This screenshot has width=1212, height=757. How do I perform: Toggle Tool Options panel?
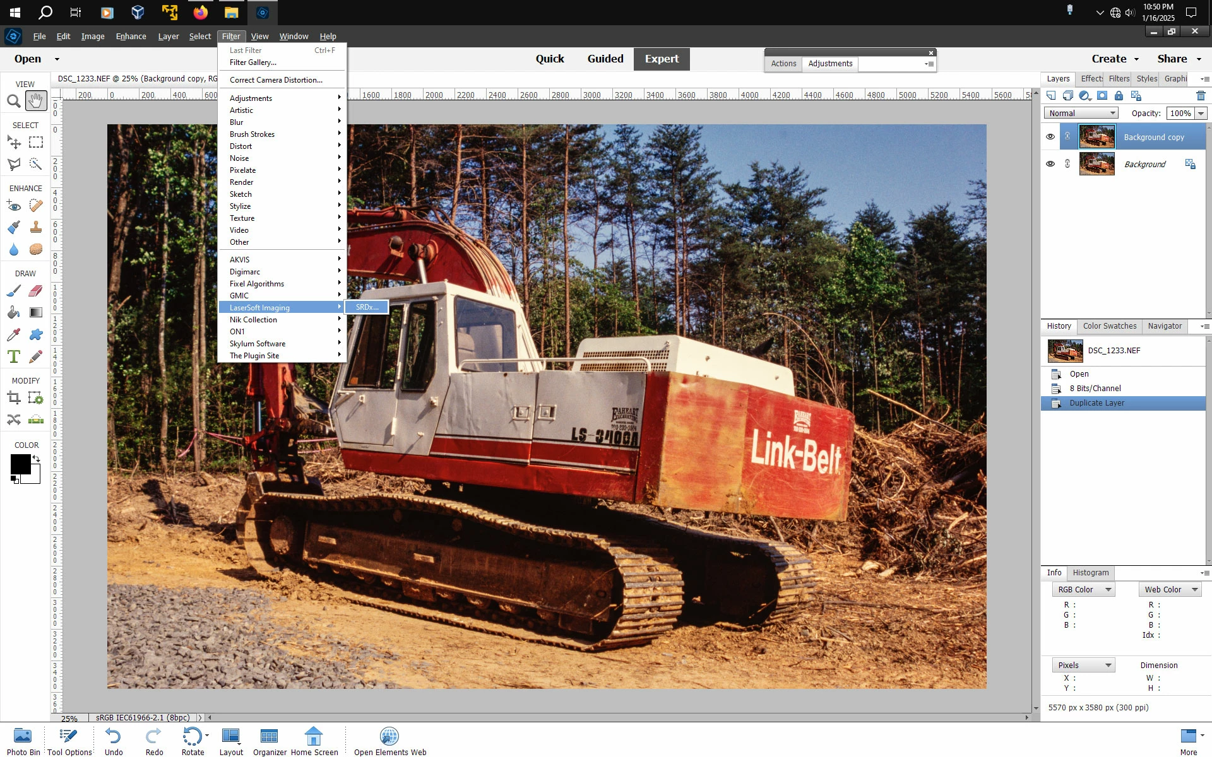pos(69,741)
